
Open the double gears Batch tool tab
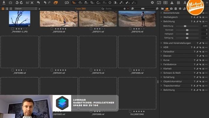coord(185,9)
